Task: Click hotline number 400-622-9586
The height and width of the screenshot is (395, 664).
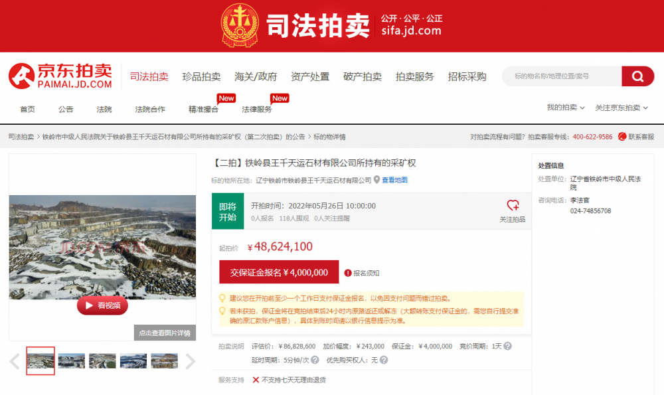Action: tap(592, 137)
